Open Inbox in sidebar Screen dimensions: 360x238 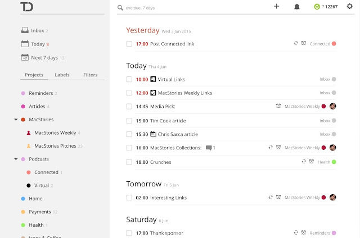tap(35, 30)
